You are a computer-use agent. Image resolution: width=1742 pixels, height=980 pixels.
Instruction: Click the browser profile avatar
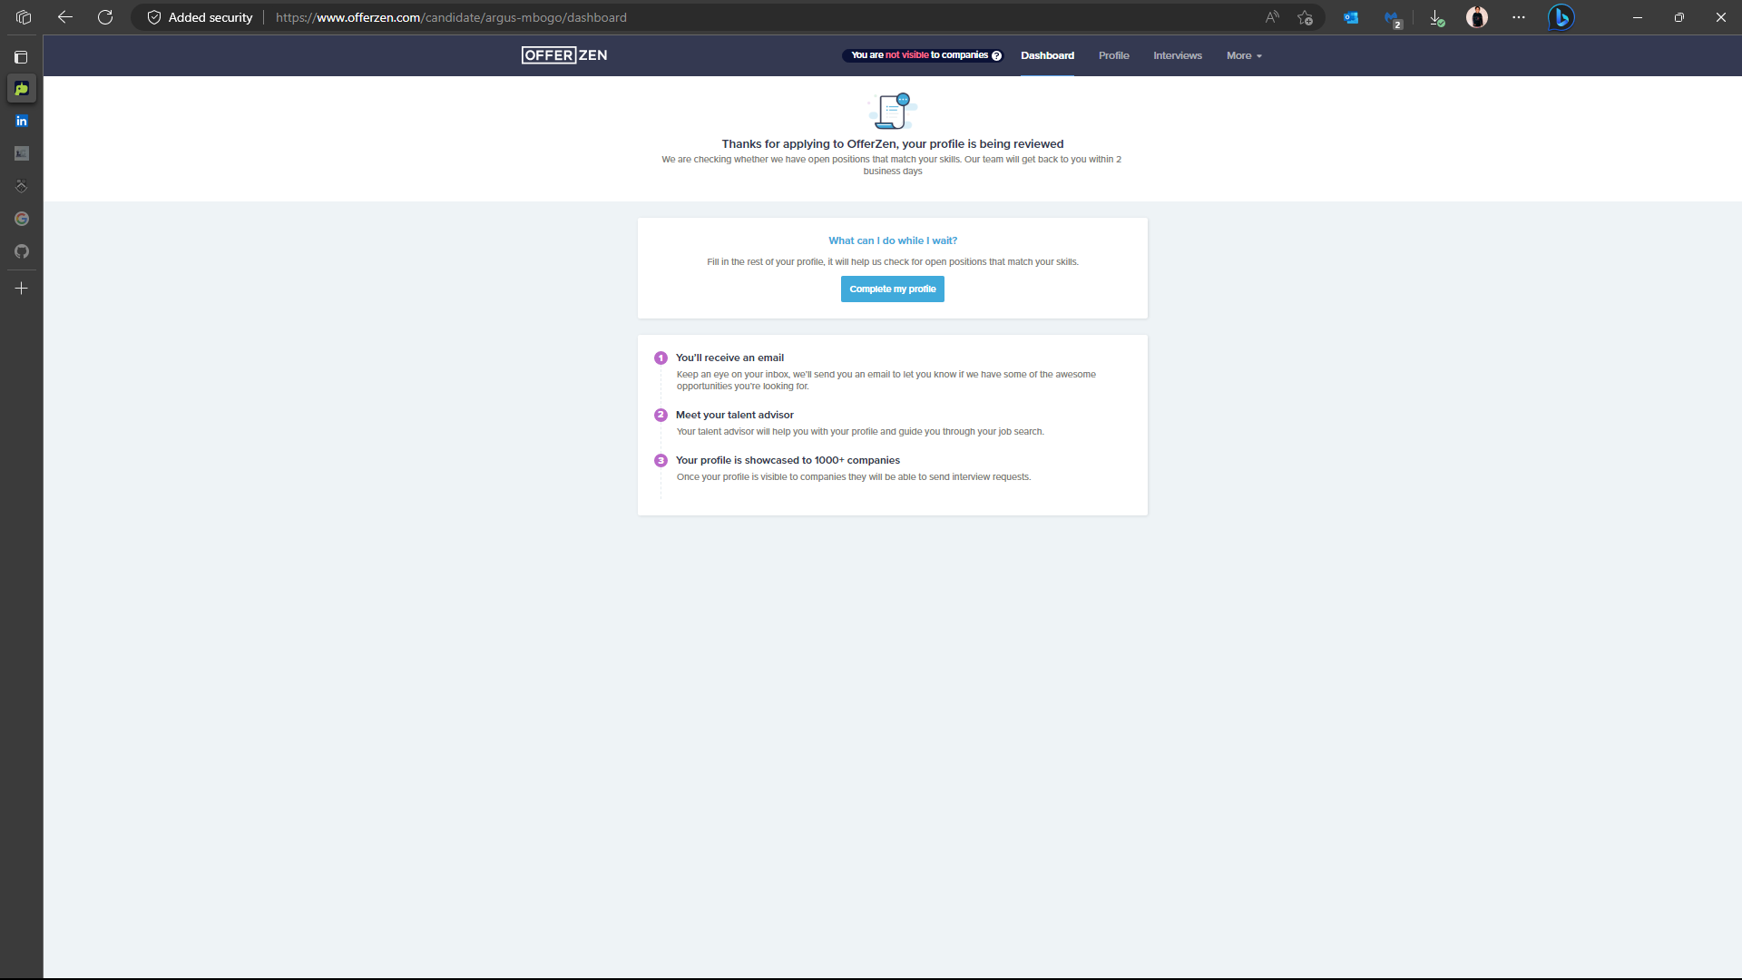point(1477,17)
